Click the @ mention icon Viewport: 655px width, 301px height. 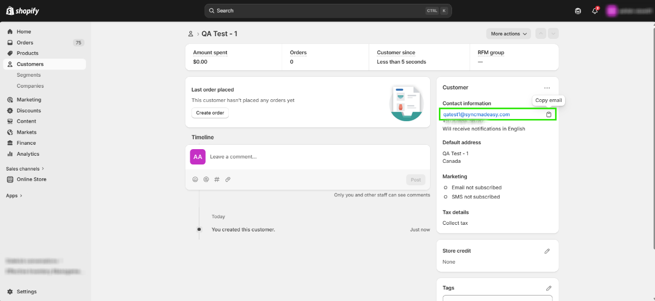[206, 179]
